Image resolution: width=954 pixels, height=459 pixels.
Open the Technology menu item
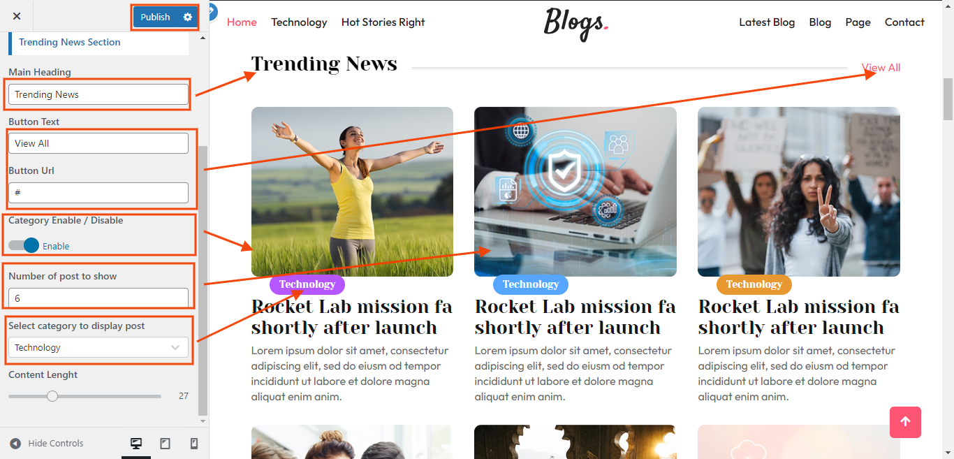pyautogui.click(x=299, y=22)
